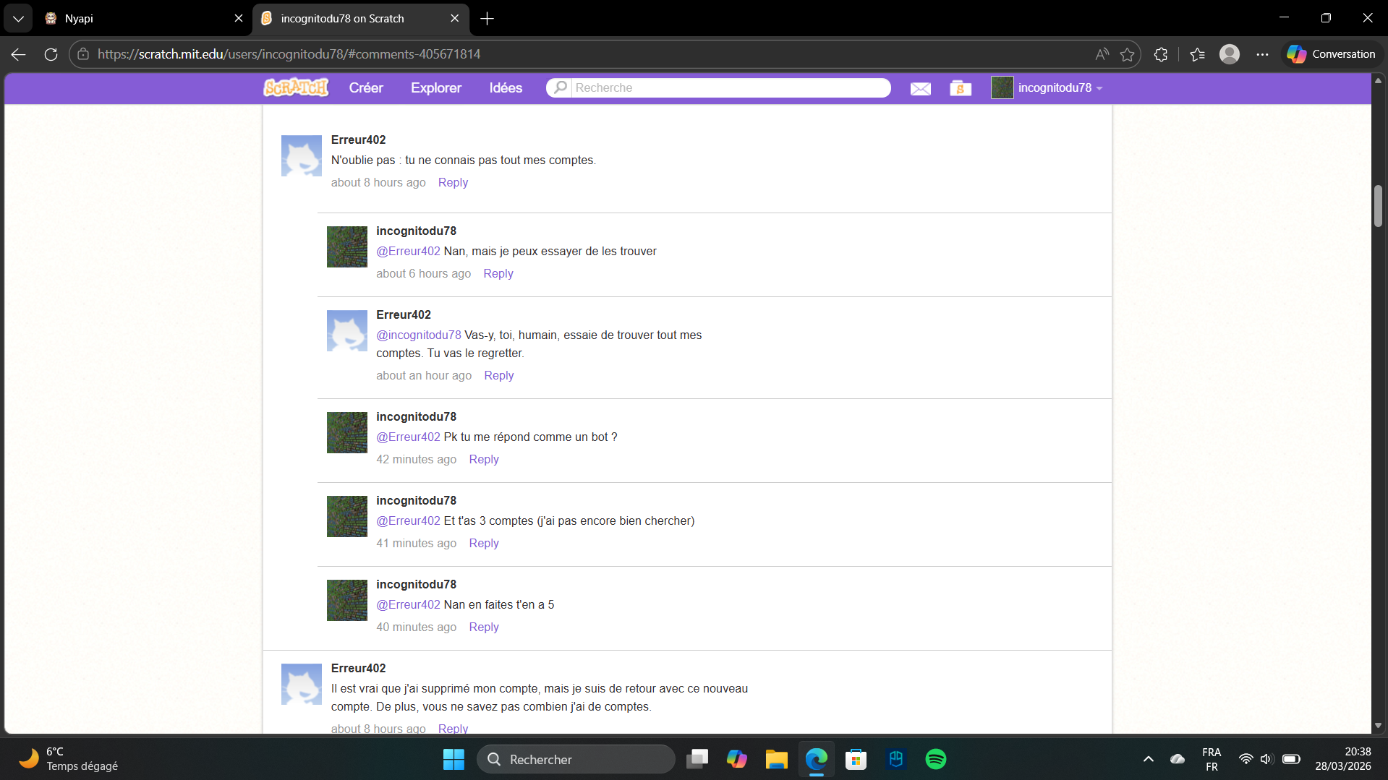Open the Read Aloud icon in address bar
The width and height of the screenshot is (1388, 780).
(x=1102, y=54)
